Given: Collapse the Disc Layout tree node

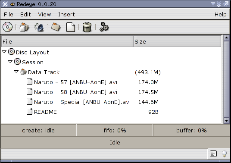Looking at the screenshot, I should [4, 52].
